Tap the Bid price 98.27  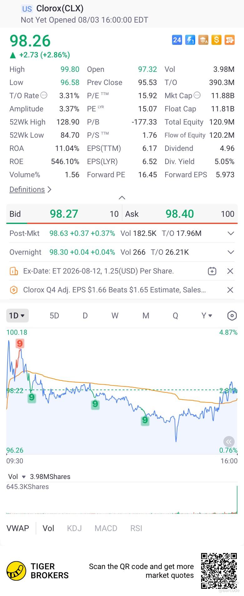[64, 214]
